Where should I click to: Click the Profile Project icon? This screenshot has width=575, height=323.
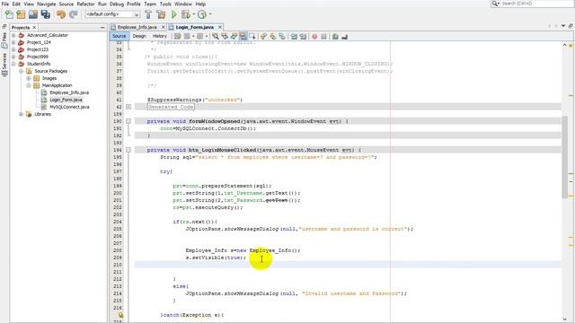coord(201,14)
